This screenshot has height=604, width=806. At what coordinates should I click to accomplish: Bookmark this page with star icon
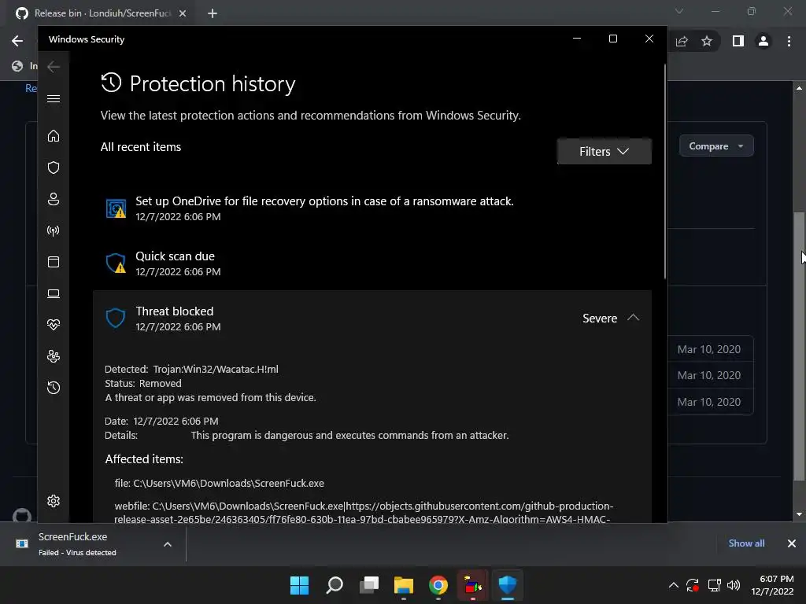707,41
